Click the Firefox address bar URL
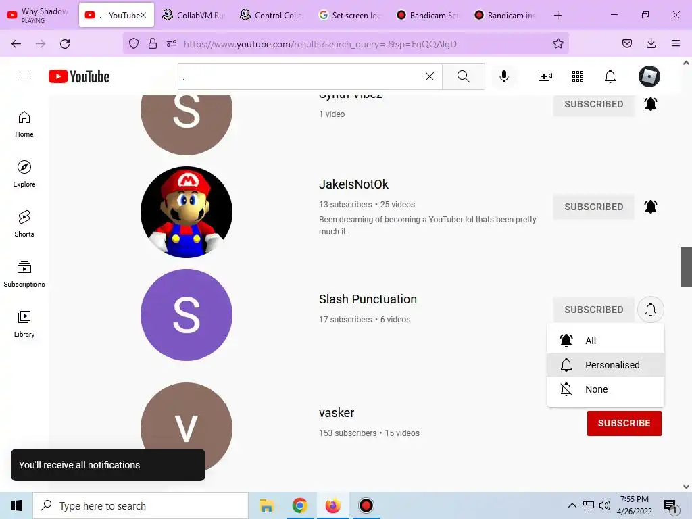The width and height of the screenshot is (692, 519). (x=320, y=44)
